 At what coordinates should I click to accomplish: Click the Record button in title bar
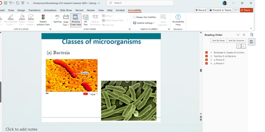point(201,10)
